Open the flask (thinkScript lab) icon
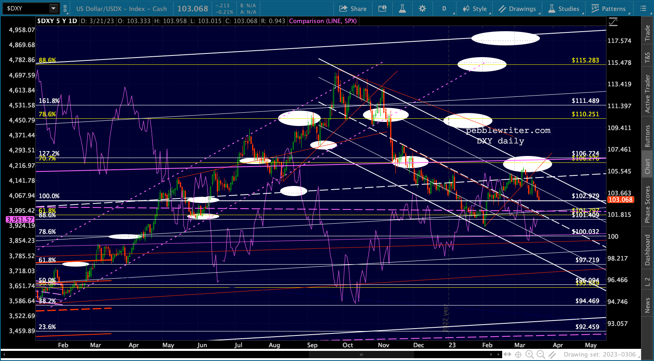654x361 pixels. 402,9
